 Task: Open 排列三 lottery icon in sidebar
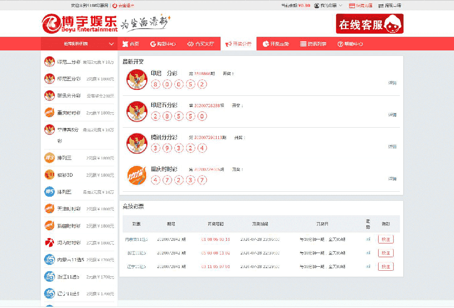click(49, 158)
